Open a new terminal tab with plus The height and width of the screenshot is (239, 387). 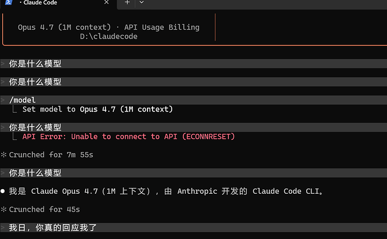(x=127, y=2)
